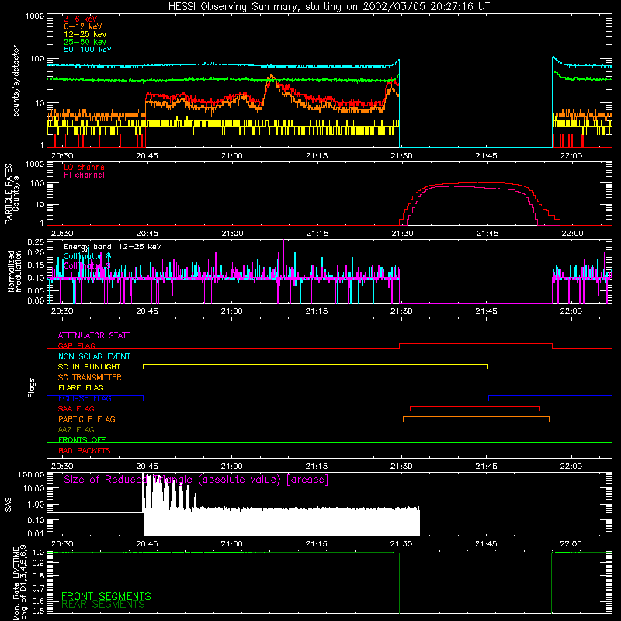Click the 0.25 value on the modulation axis
621x621 pixels.
[36, 241]
